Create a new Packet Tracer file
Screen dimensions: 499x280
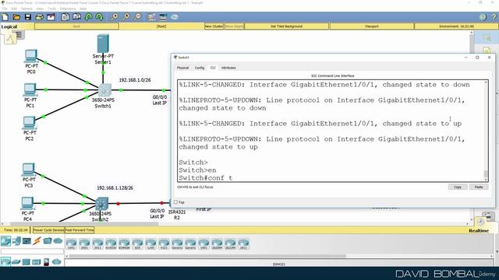pos(5,17)
